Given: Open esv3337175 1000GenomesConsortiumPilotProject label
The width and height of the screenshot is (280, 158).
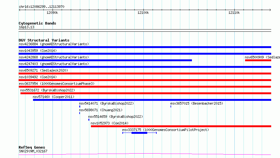Looking at the screenshot, I should 165,130.
